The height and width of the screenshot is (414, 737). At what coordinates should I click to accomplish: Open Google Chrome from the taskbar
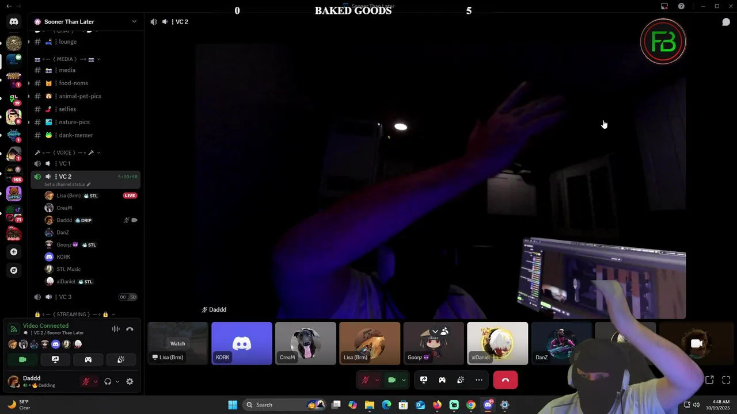pyautogui.click(x=471, y=405)
